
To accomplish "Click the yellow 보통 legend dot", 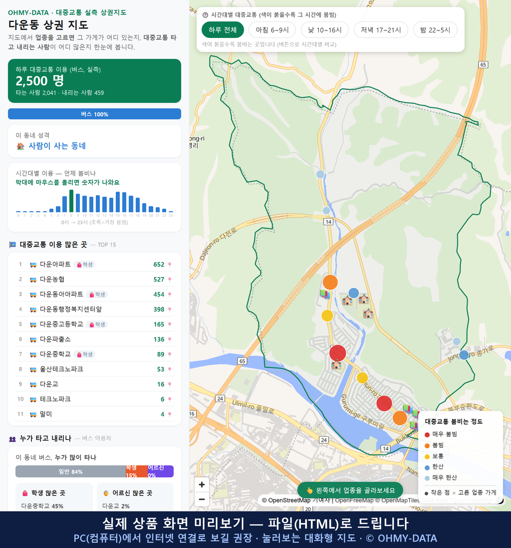I will pyautogui.click(x=427, y=457).
